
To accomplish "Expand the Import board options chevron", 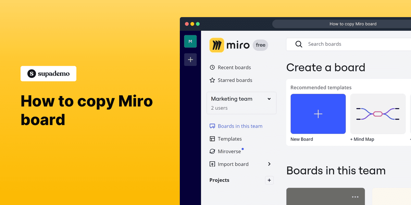I will (x=269, y=164).
